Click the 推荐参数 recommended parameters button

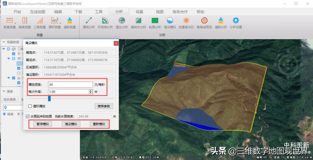pos(104,106)
